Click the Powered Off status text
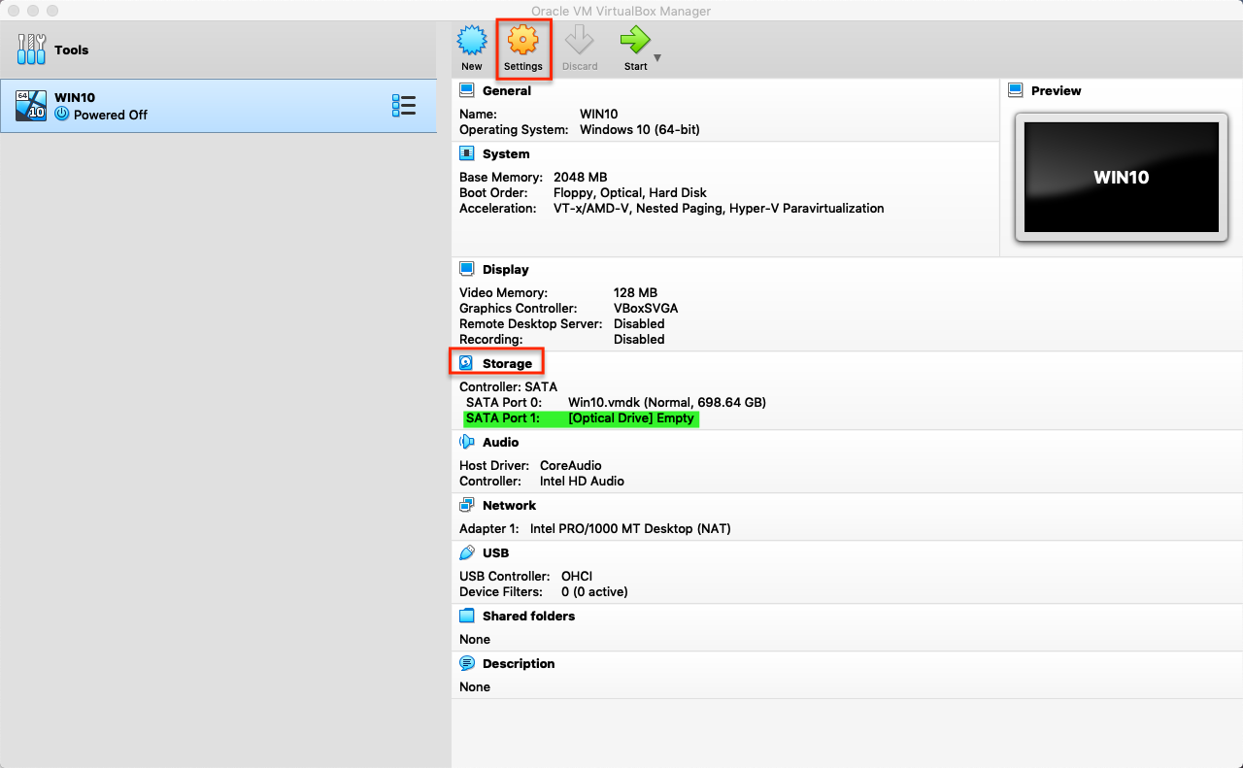1243x768 pixels. (111, 115)
